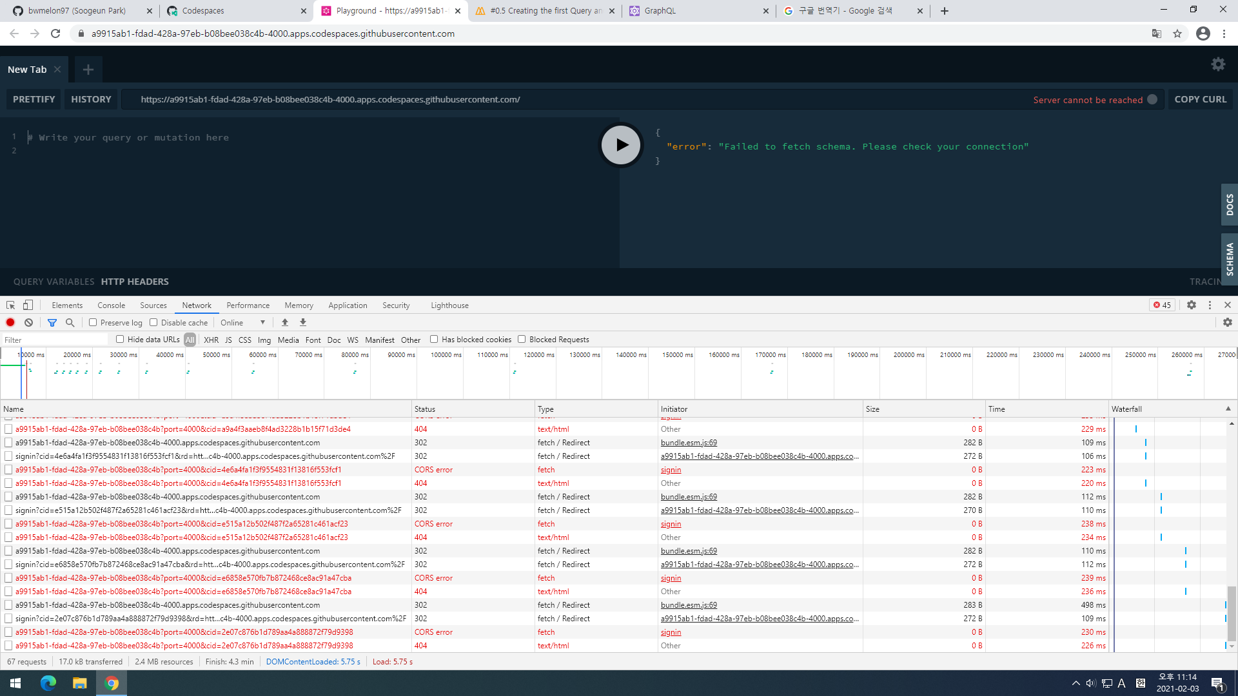
Task: Toggle the network filter funnel icon
Action: 52,323
